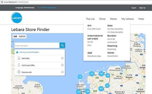Open the Help menu

141,19
